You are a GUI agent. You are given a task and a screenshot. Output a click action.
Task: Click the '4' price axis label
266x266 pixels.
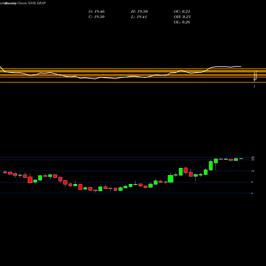252,193
